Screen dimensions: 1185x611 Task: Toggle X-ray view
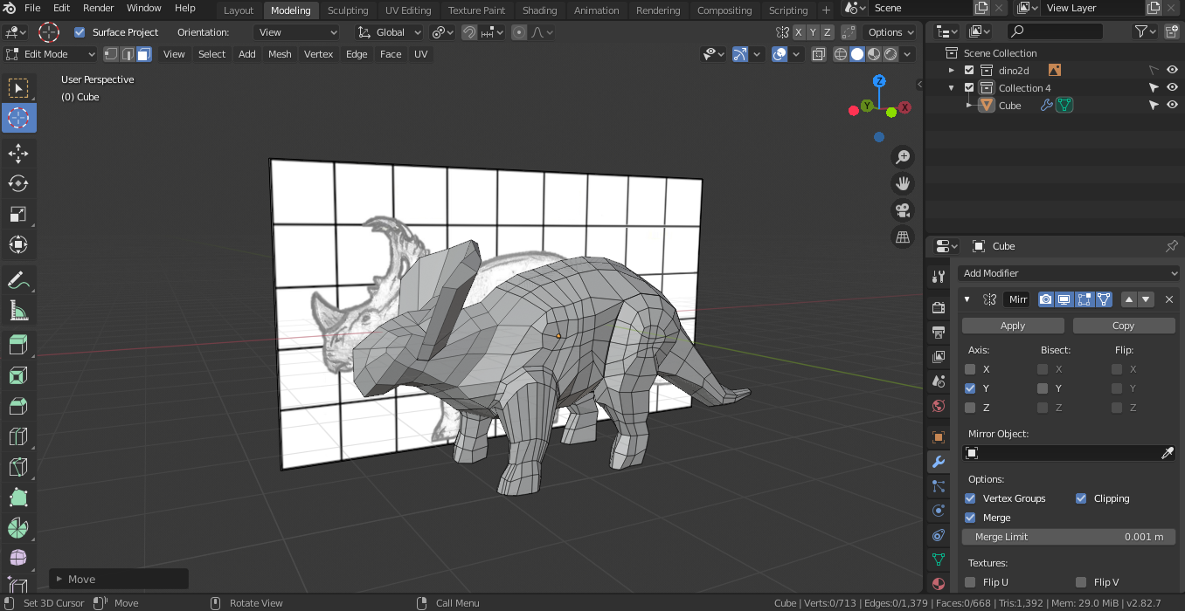(818, 54)
